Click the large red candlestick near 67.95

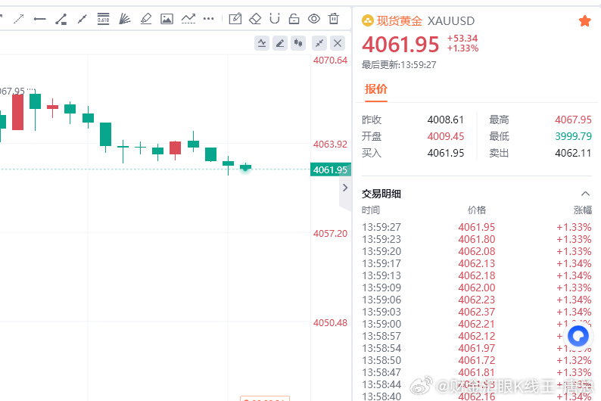pos(17,112)
